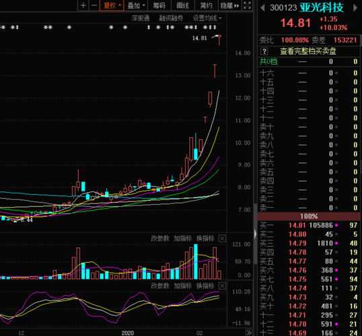This screenshot has width=362, height=336.
Task: Click the 委差 153221 value
Action: [x=345, y=40]
